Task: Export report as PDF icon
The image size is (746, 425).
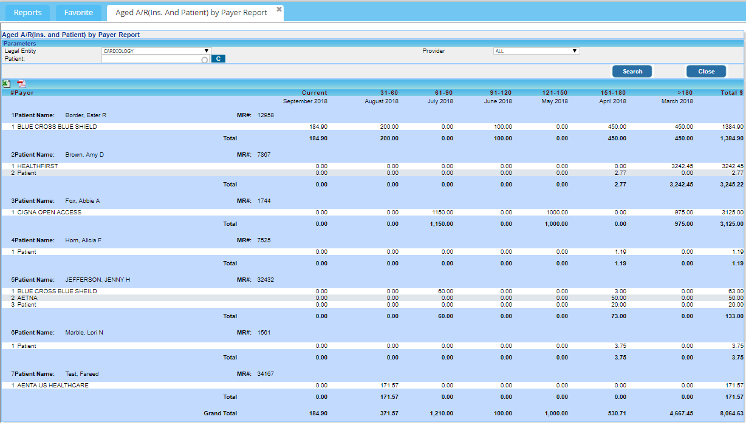Action: [x=21, y=84]
